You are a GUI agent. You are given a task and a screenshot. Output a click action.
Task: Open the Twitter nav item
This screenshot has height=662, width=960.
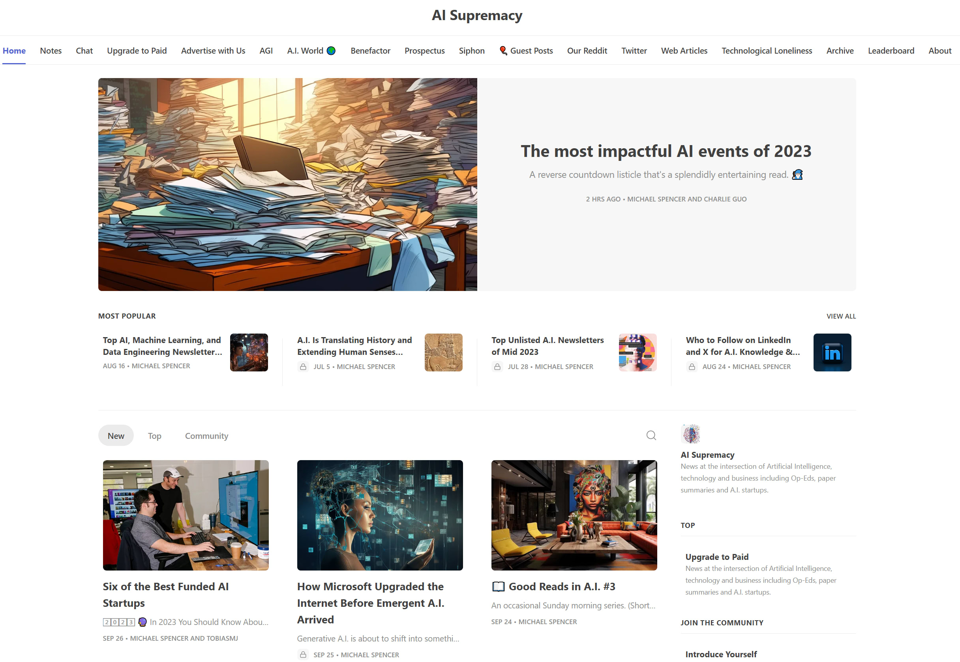tap(634, 50)
